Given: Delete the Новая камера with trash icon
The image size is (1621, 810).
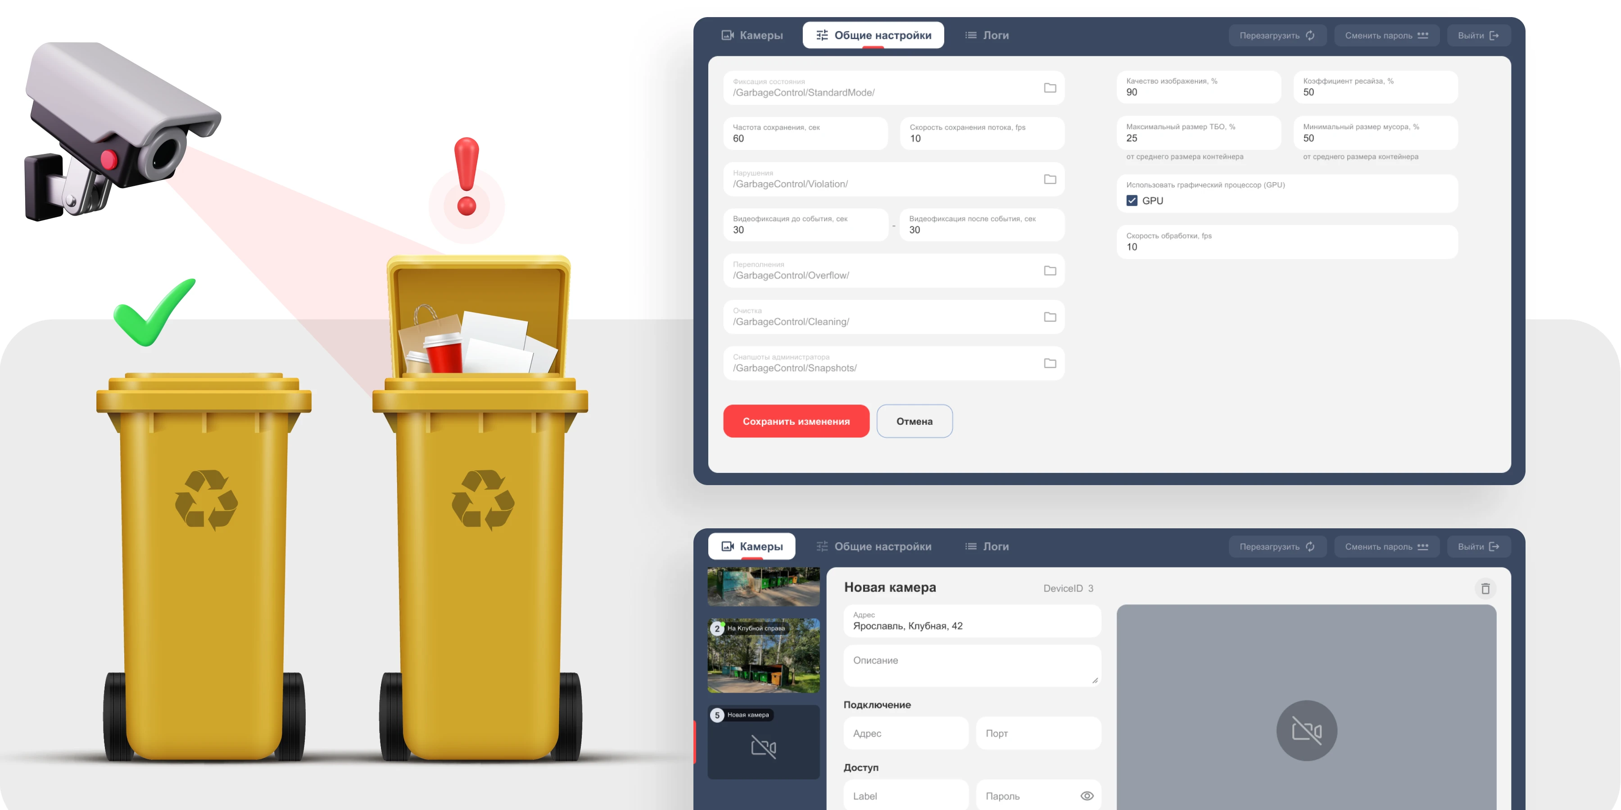Looking at the screenshot, I should [x=1485, y=589].
